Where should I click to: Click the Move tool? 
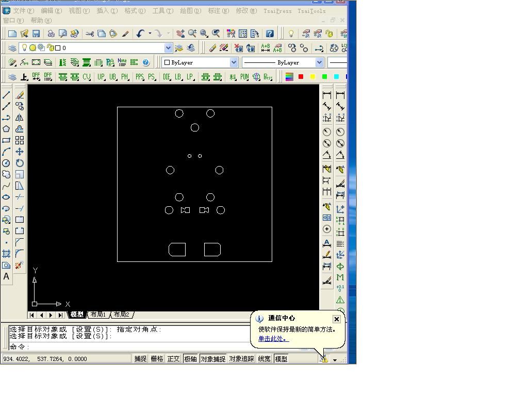click(x=20, y=152)
